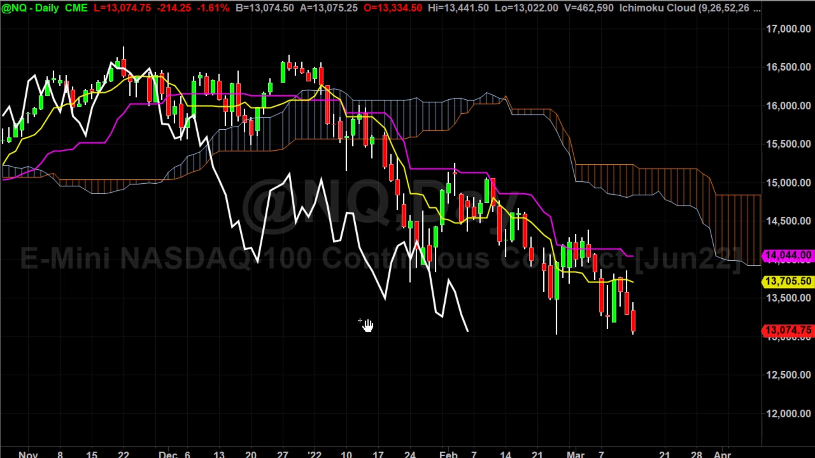Click the Dec date axis label
815x458 pixels.
168,454
